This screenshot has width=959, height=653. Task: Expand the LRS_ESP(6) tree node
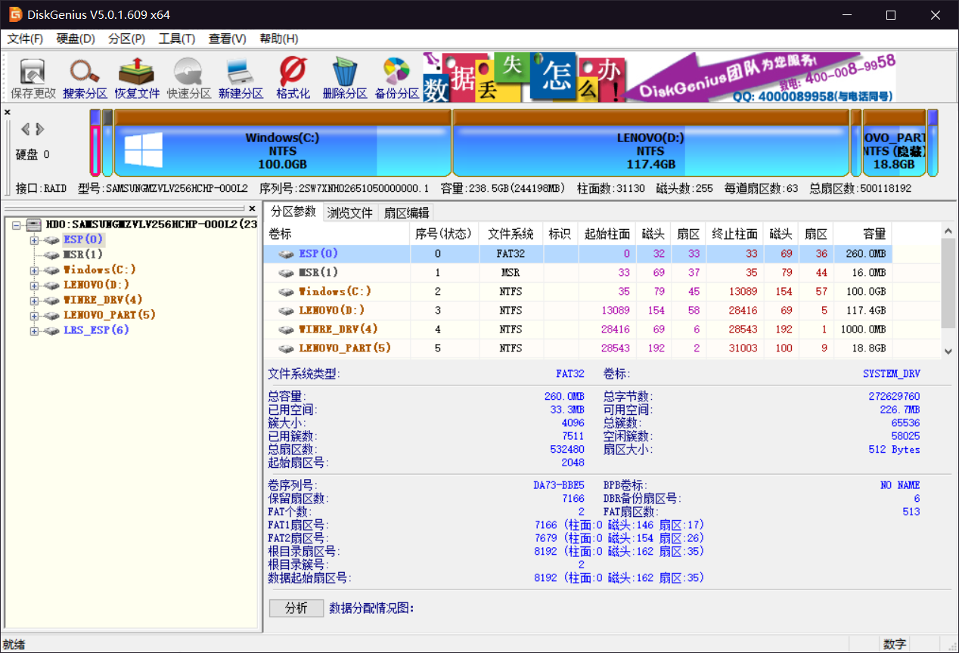point(34,330)
